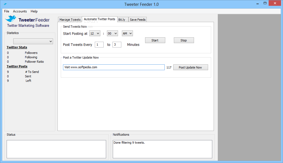This screenshot has height=163, width=283.
Task: Click the Following label
Action: tap(31, 57)
